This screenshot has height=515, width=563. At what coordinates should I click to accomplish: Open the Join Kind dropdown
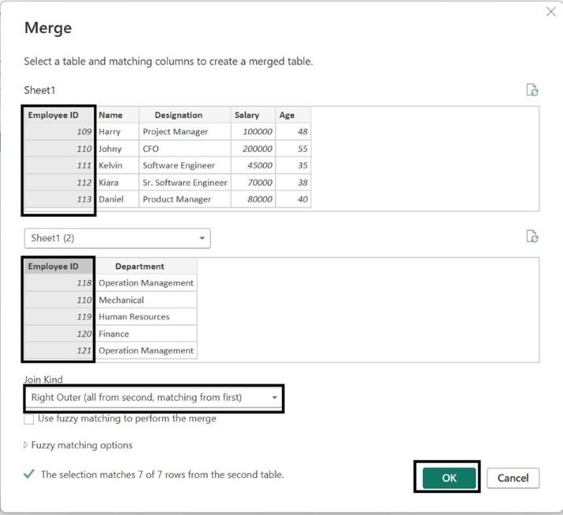pyautogui.click(x=154, y=398)
